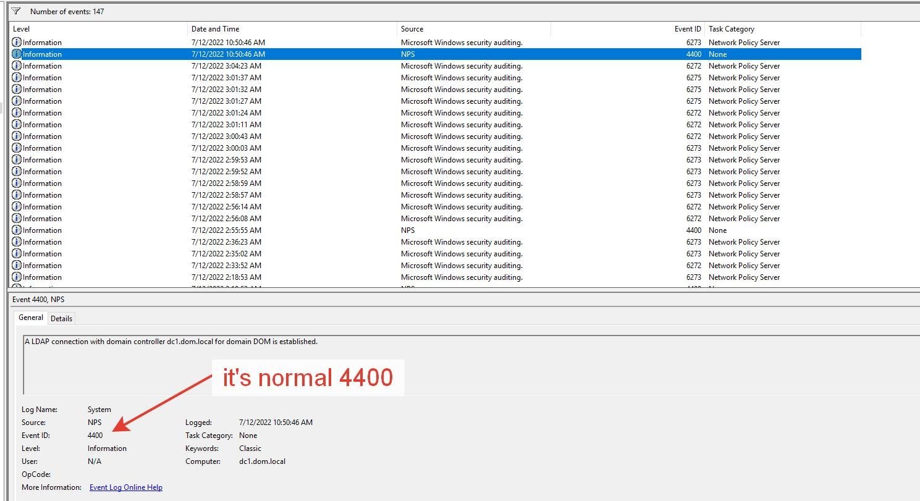Image resolution: width=920 pixels, height=501 pixels.
Task: Sort by Task Category column header
Action: pos(783,28)
